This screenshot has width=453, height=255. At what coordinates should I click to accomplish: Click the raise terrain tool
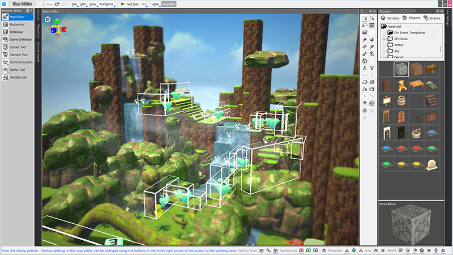[365, 68]
